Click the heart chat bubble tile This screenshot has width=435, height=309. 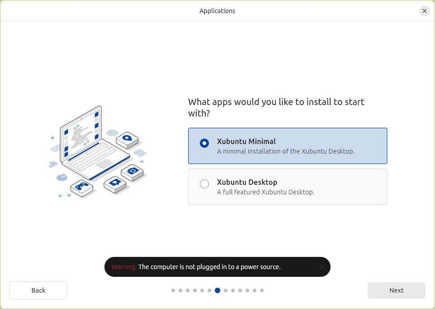[115, 183]
